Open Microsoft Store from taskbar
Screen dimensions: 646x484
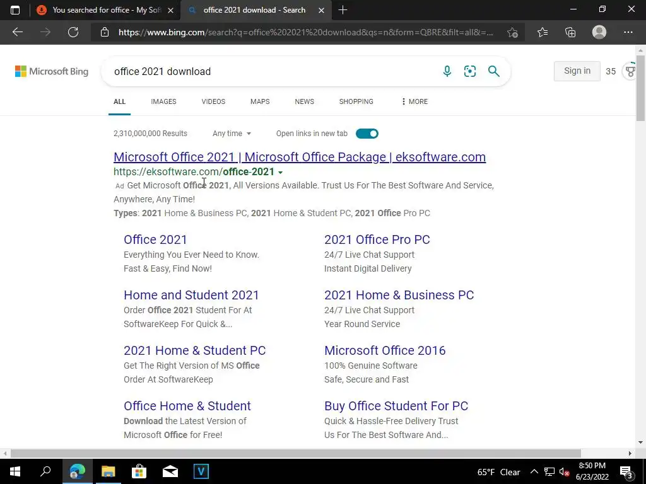click(x=139, y=471)
